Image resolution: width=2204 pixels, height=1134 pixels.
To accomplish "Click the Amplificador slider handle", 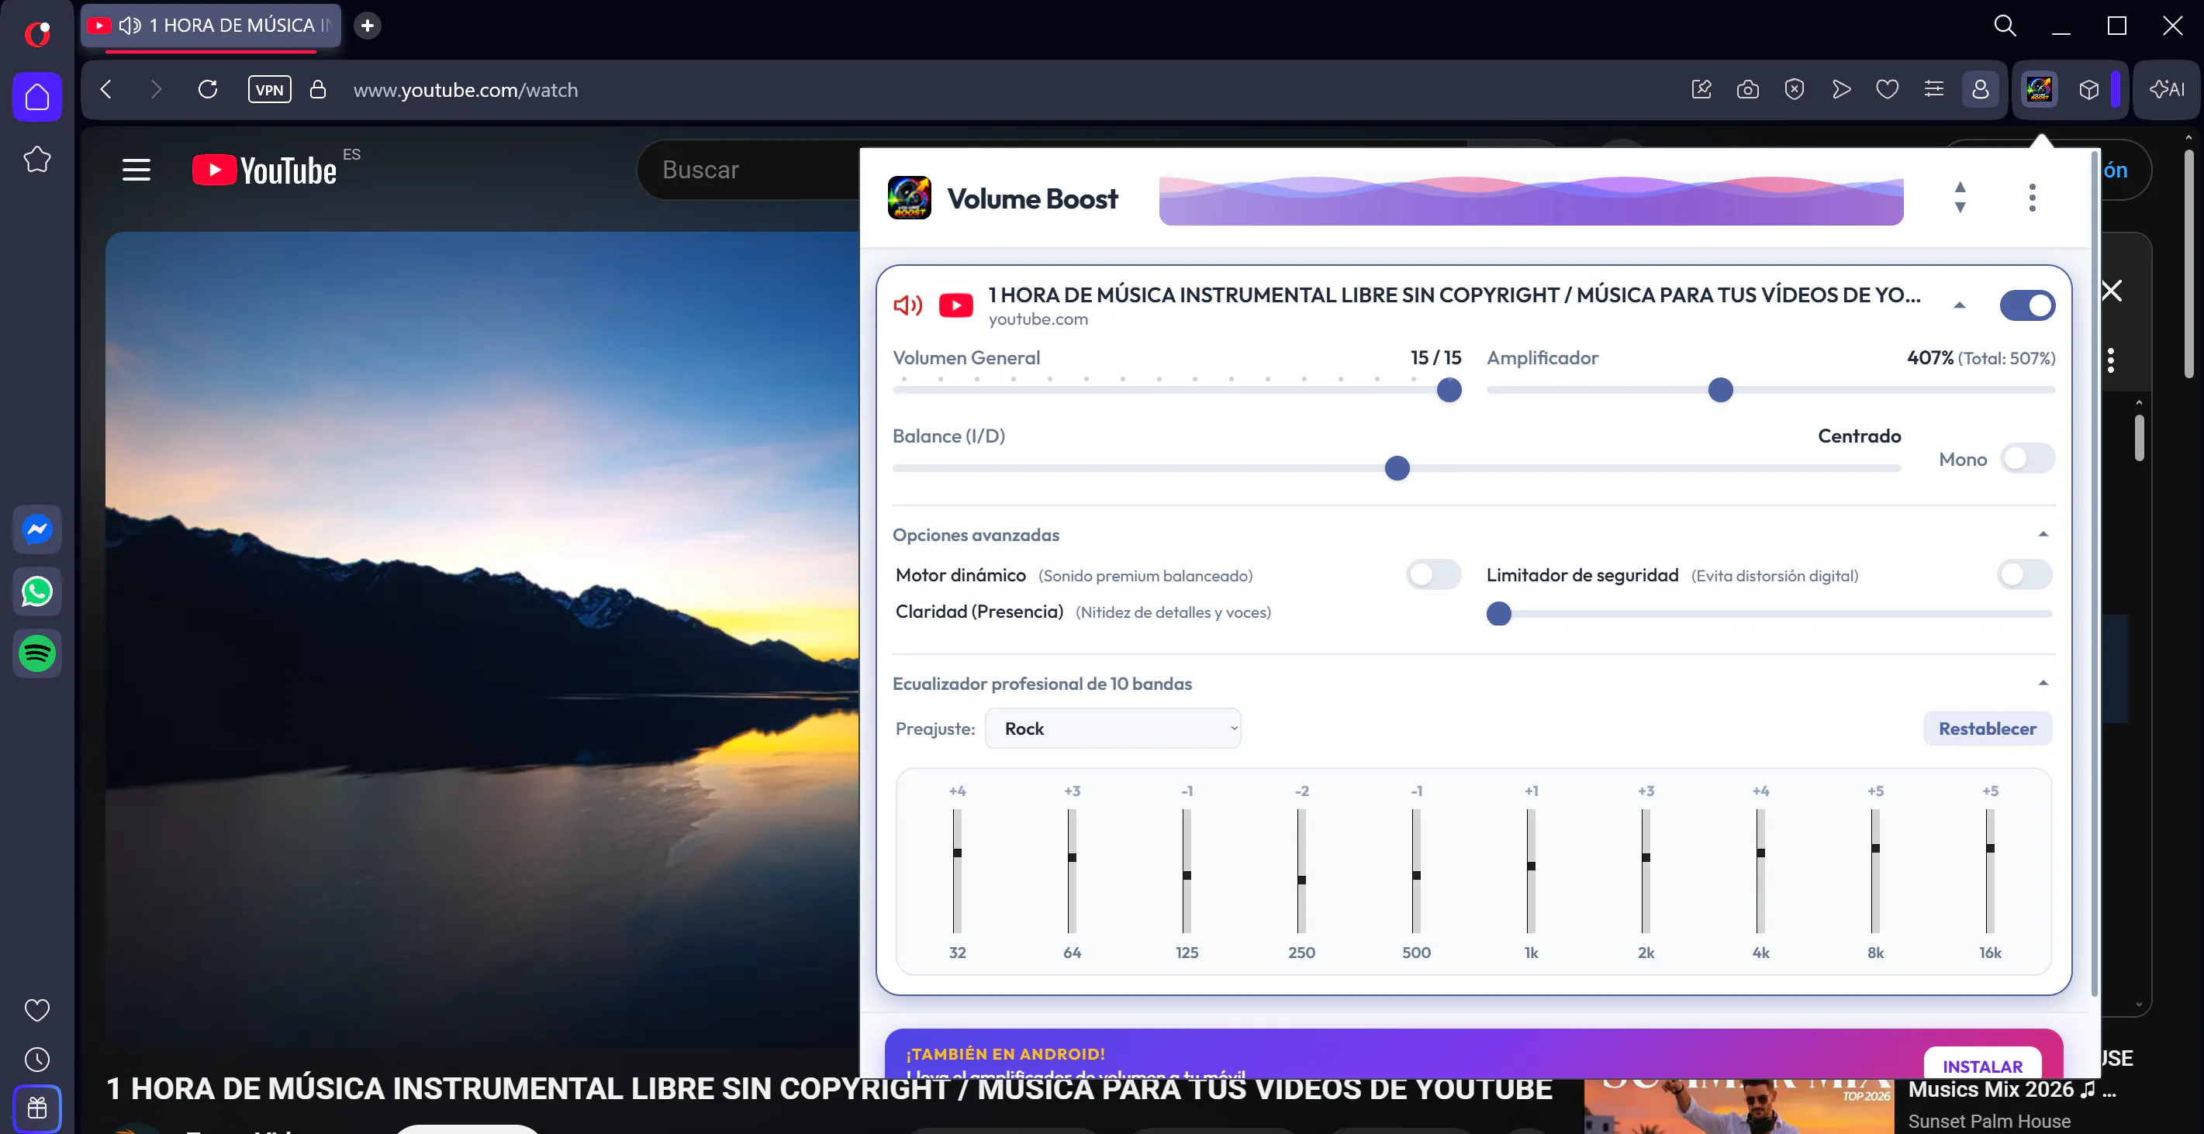I will [1721, 390].
